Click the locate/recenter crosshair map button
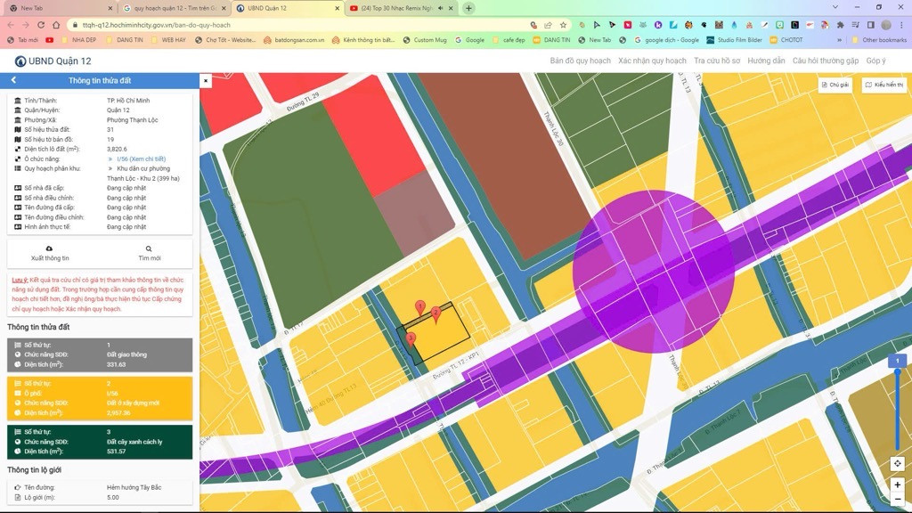This screenshot has width=912, height=513. (x=898, y=463)
